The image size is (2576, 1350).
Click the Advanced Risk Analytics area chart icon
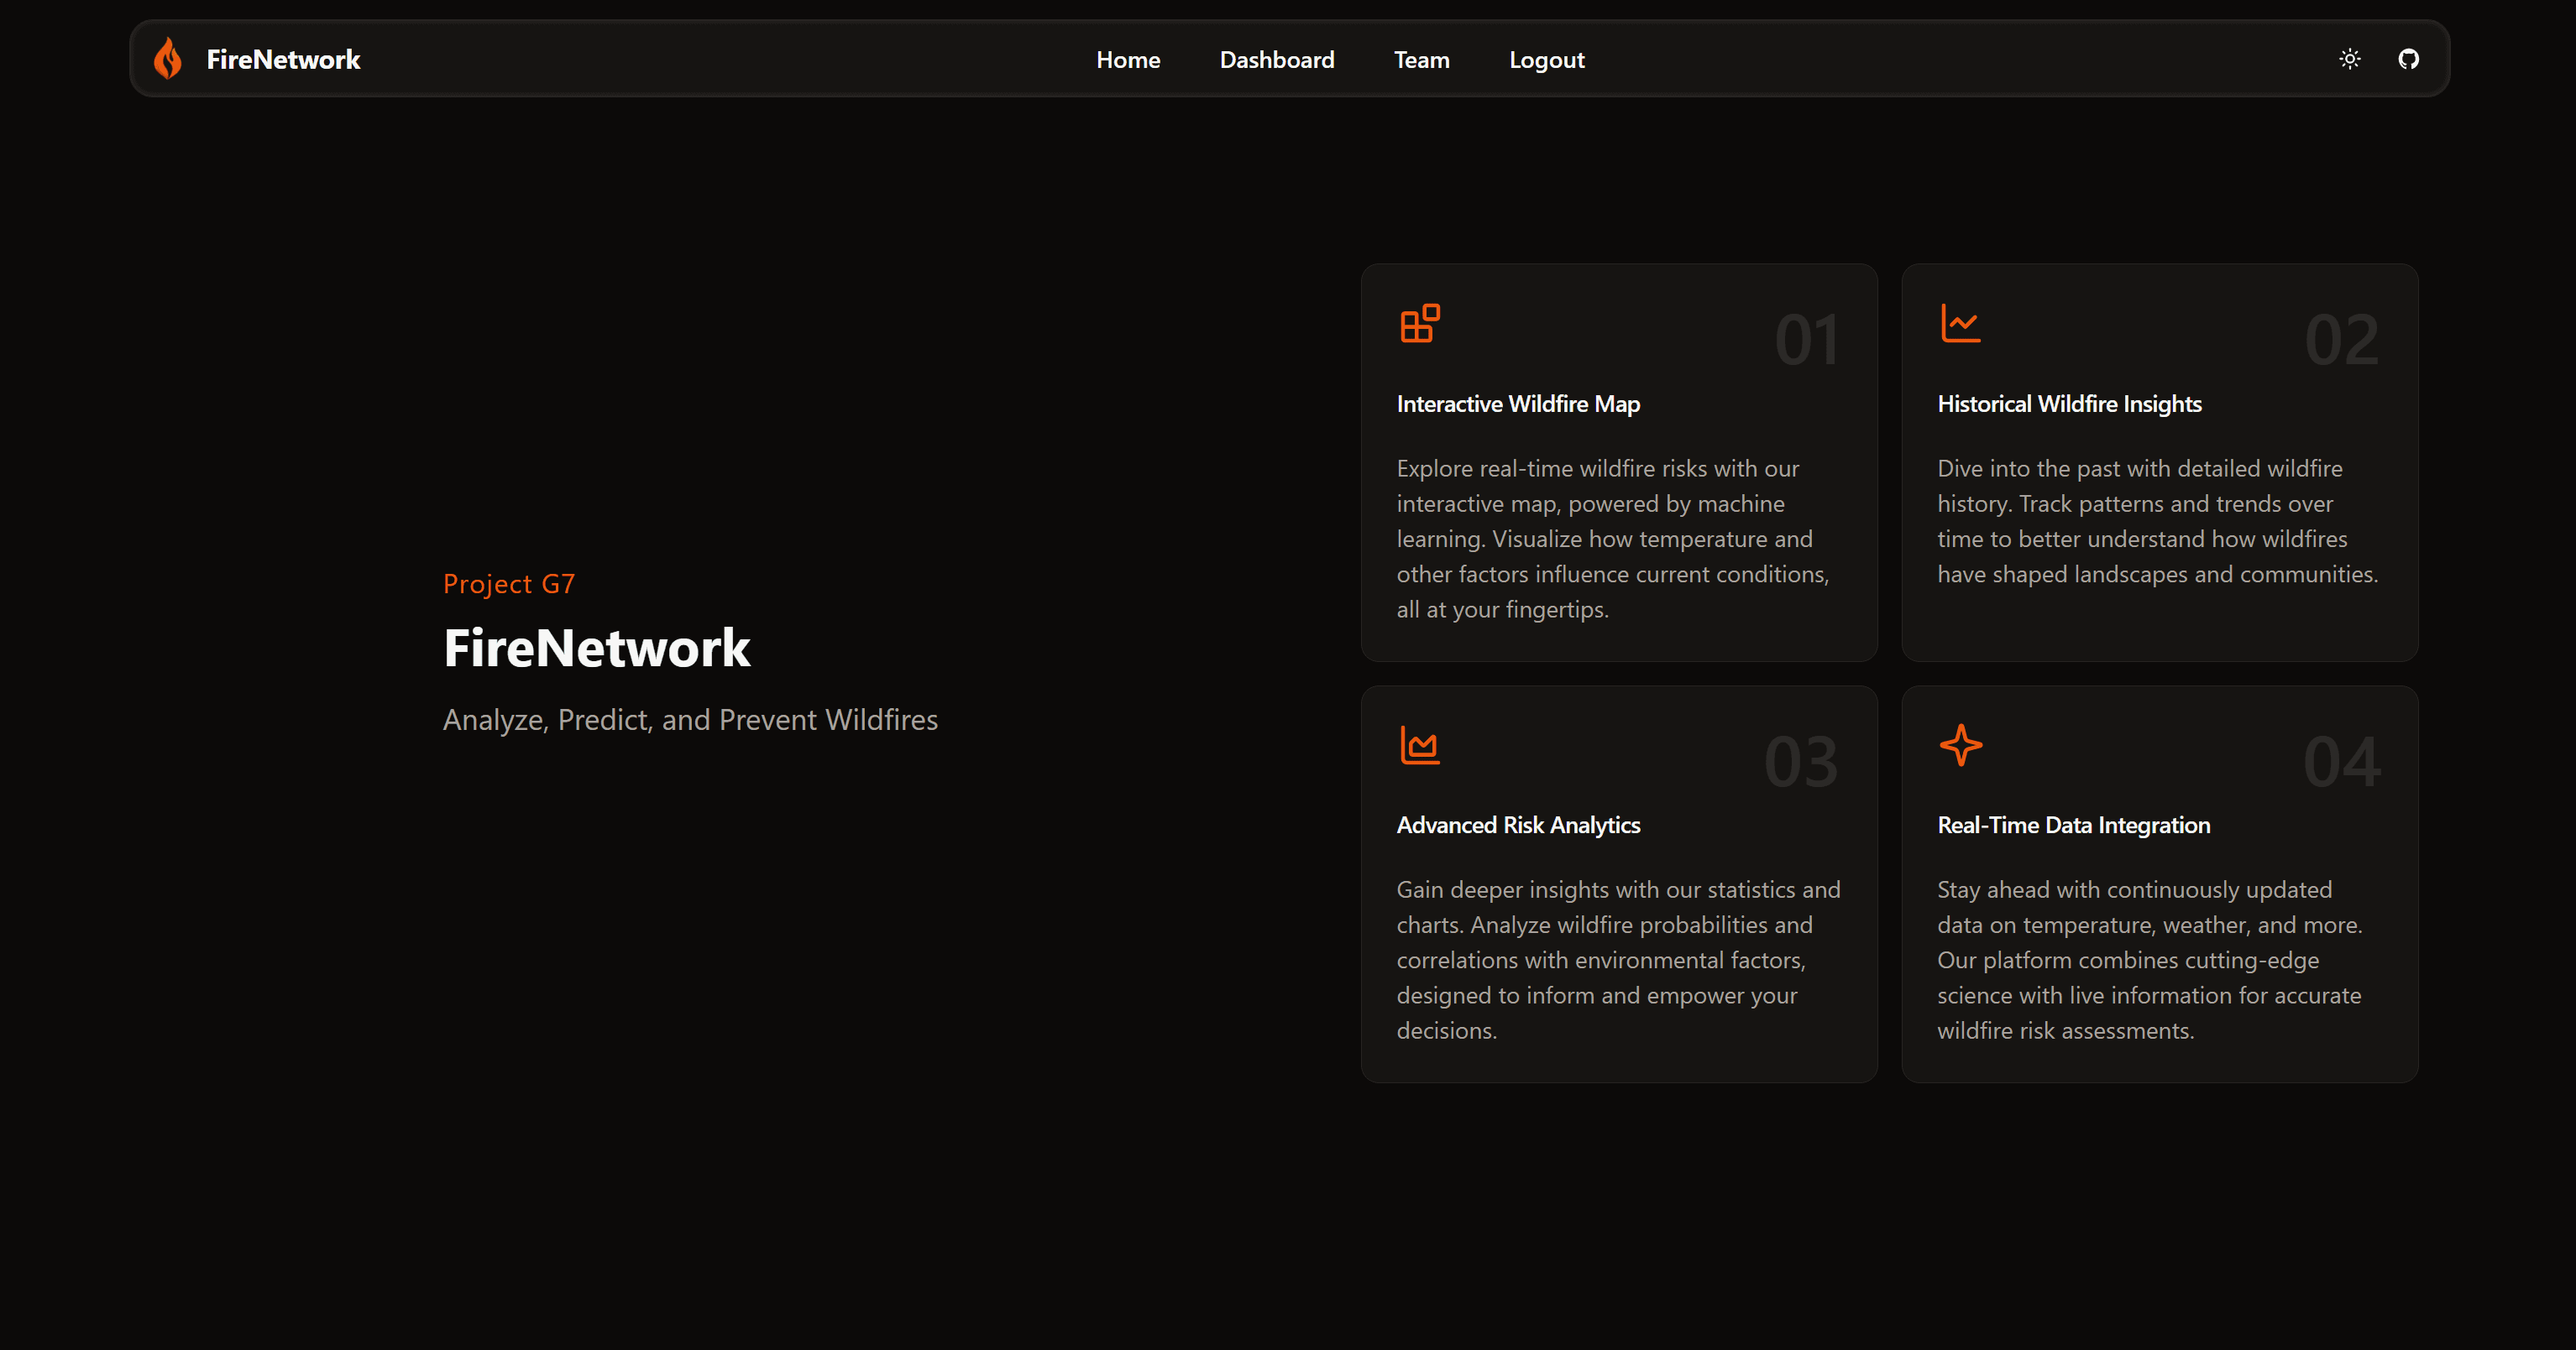coord(1420,745)
